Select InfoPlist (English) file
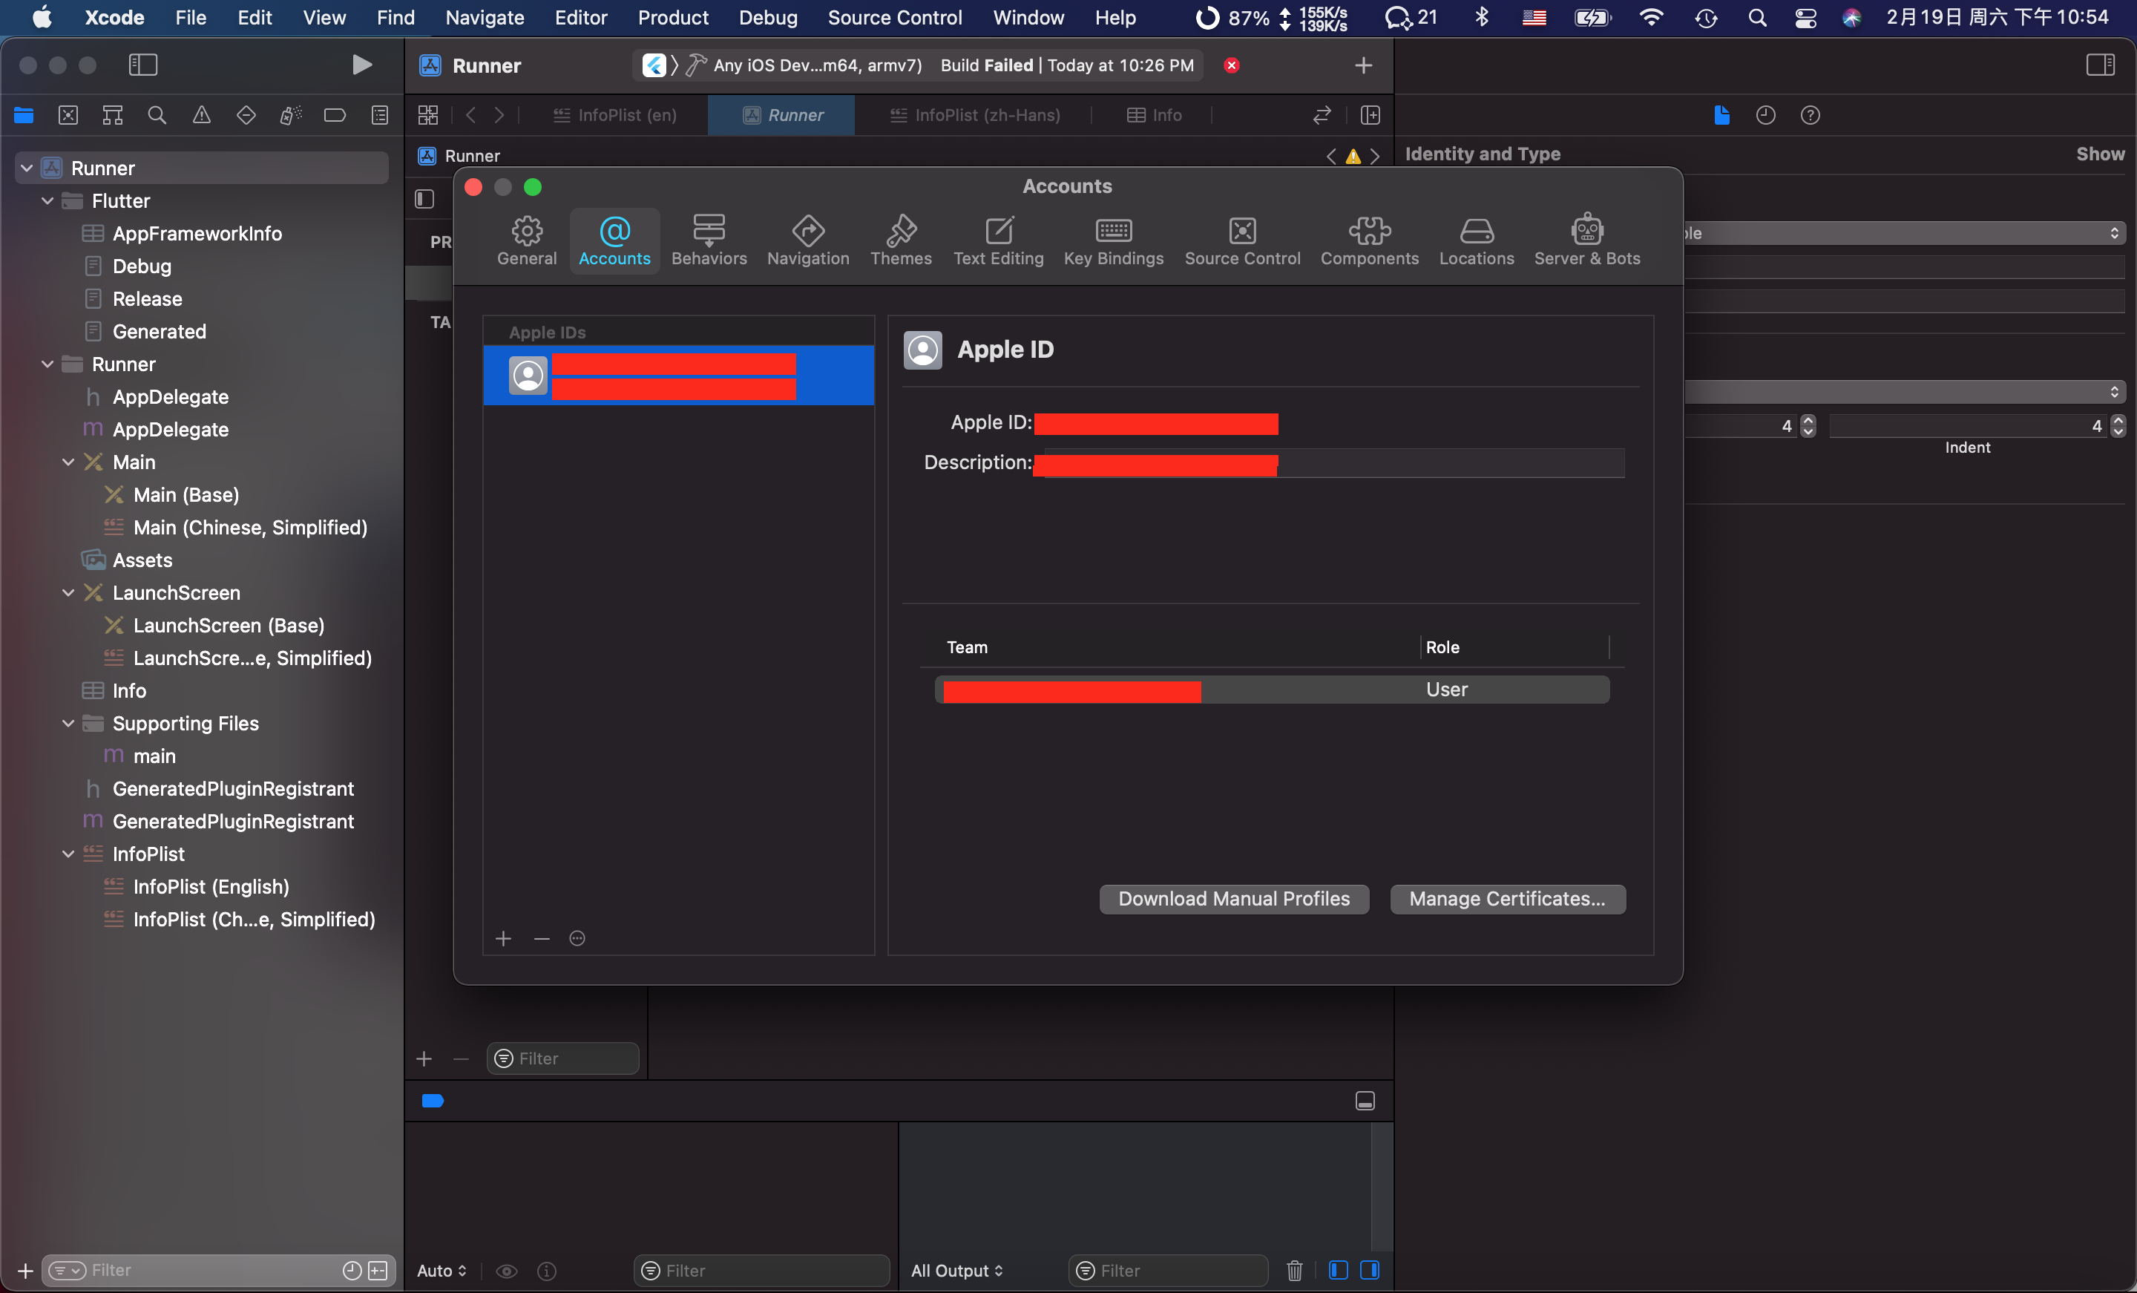The width and height of the screenshot is (2137, 1293). 211,886
